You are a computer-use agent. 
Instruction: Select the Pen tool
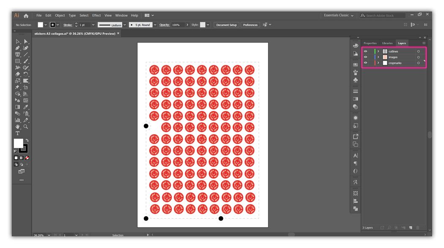(18, 48)
